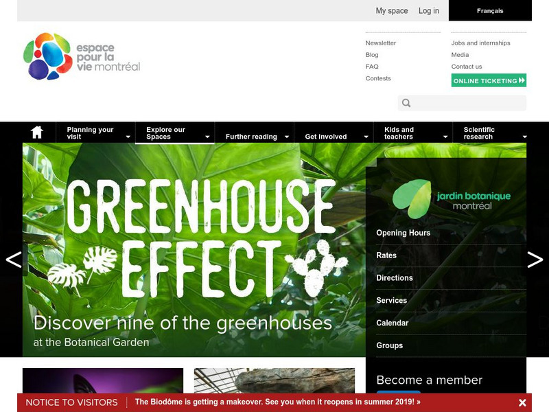This screenshot has height=412, width=549.
Task: Advance the carousel with the right arrow
Action: coord(536,261)
